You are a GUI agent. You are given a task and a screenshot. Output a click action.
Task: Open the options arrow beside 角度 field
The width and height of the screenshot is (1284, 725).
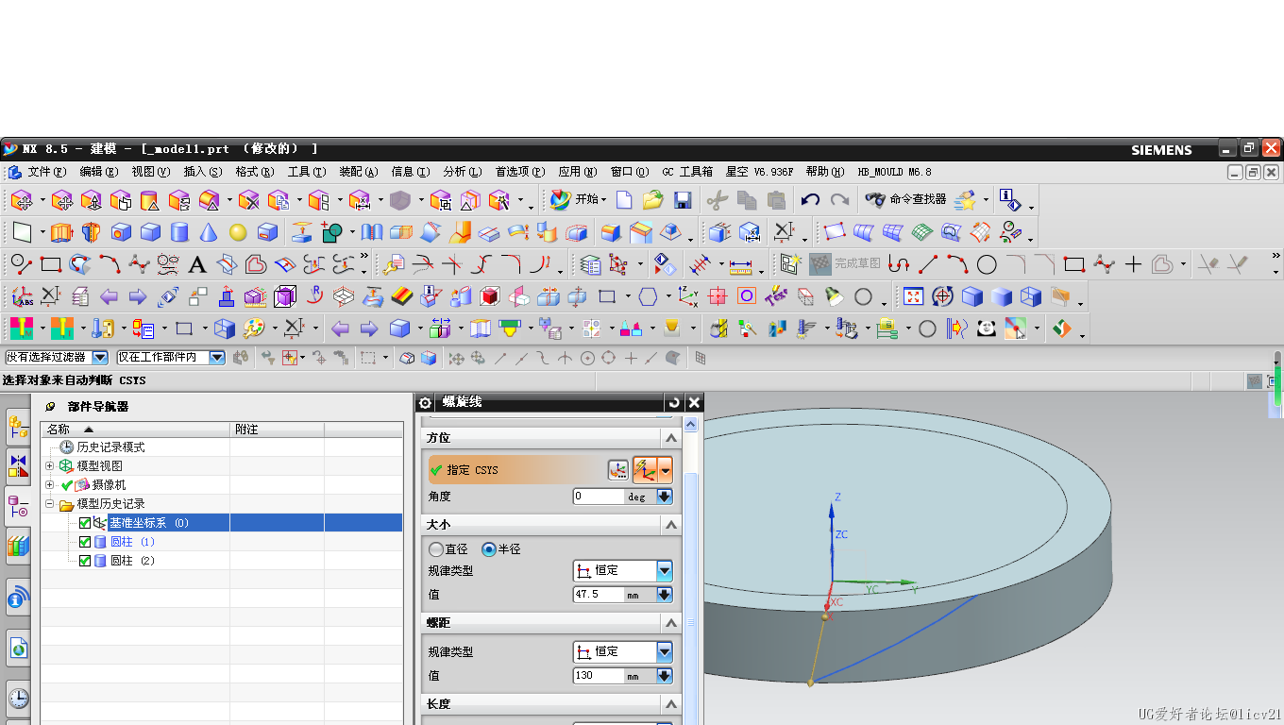(664, 497)
